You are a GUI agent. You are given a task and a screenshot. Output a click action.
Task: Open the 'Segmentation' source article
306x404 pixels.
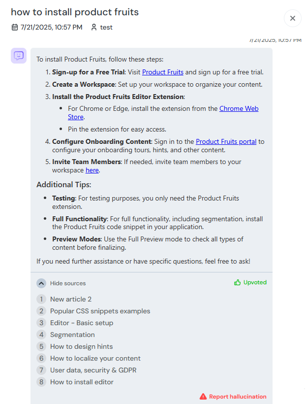[x=72, y=335]
